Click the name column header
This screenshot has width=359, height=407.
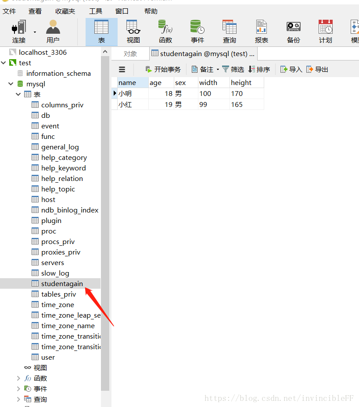(x=133, y=82)
